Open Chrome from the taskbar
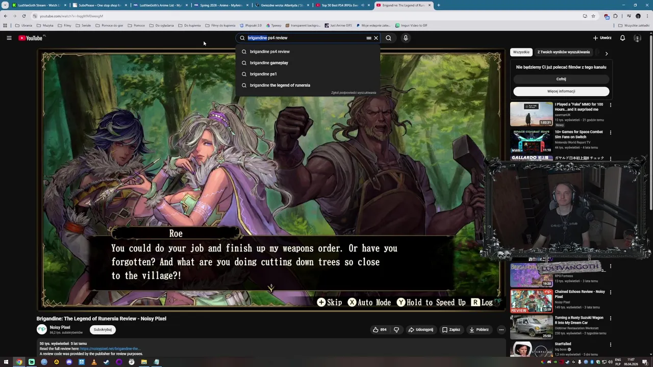 pyautogui.click(x=19, y=362)
